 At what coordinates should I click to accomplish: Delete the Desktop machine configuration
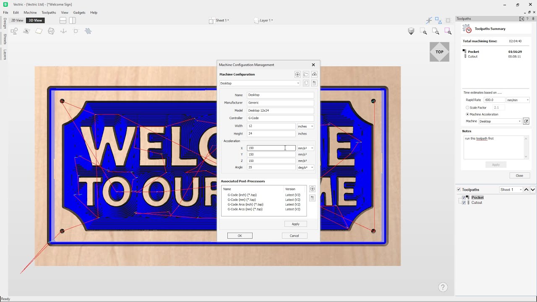tap(314, 83)
